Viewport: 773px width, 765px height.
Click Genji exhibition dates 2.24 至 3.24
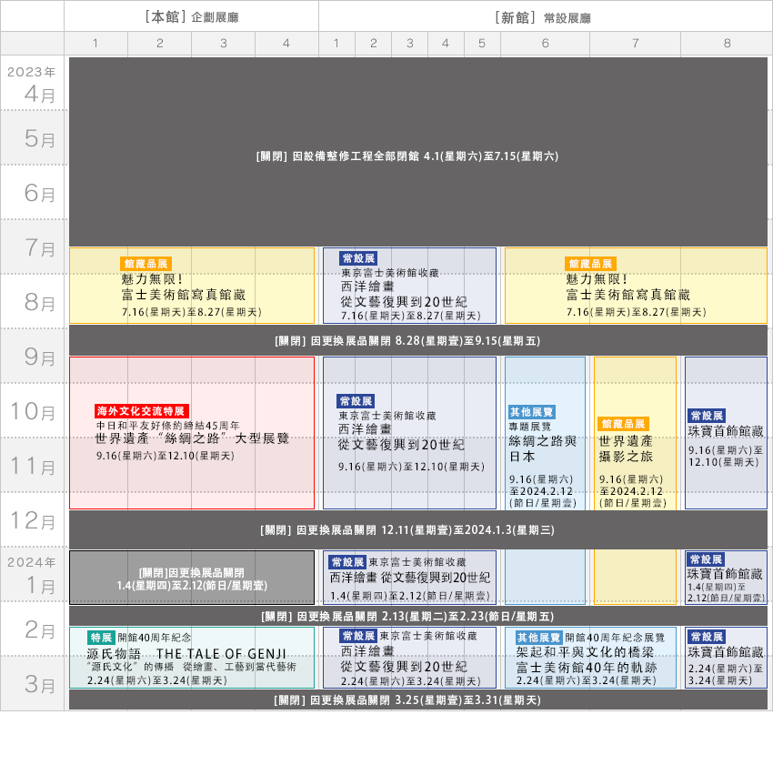(157, 680)
